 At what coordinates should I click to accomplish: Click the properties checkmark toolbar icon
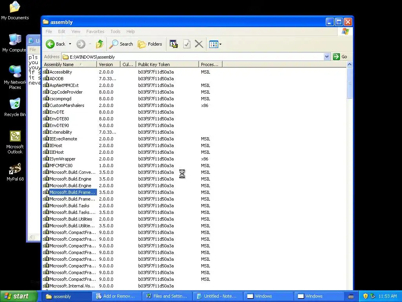(x=186, y=44)
